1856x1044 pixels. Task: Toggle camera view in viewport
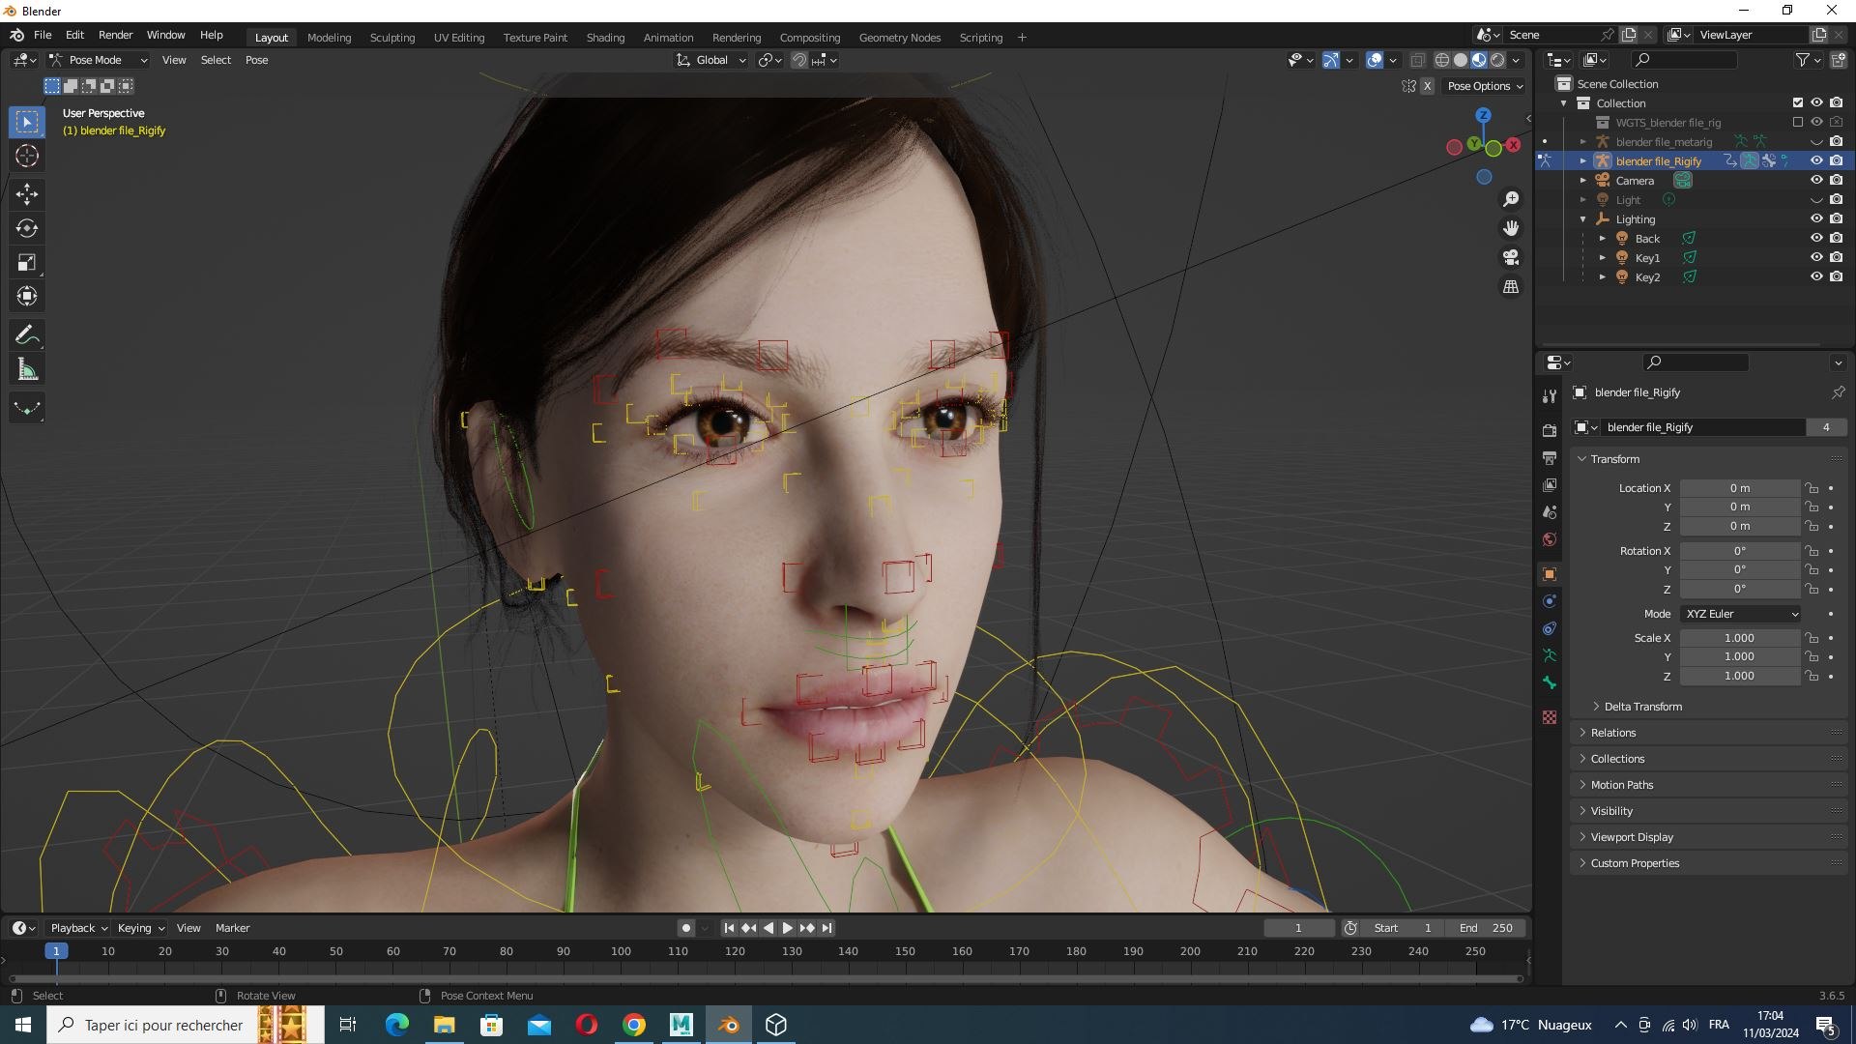(x=1511, y=257)
